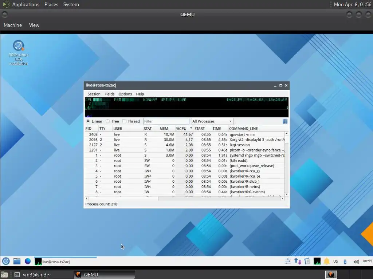
Task: Sort by TIME column header
Action: tap(220, 129)
